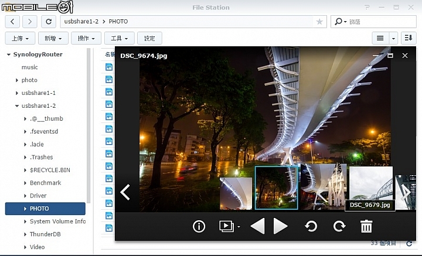Refresh the PHOTO folder listing
The height and width of the screenshot is (256, 422).
click(x=49, y=22)
